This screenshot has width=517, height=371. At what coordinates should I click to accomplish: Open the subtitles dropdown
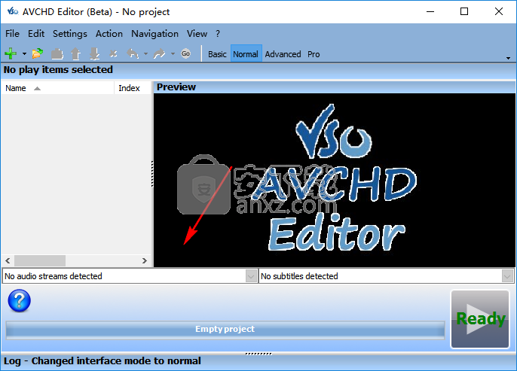(507, 276)
